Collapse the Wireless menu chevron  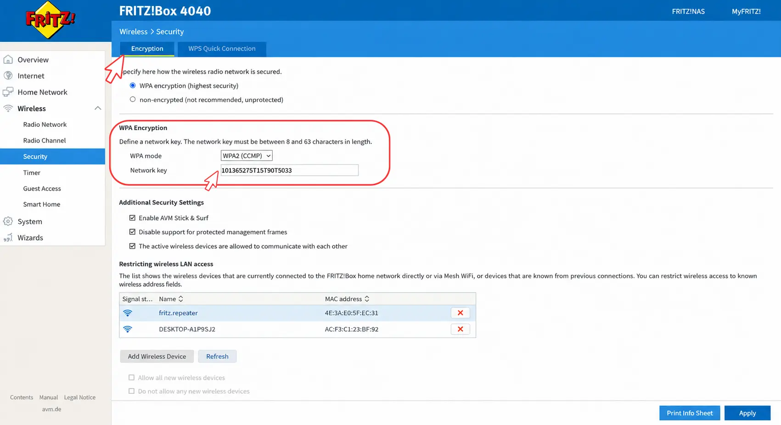point(97,108)
